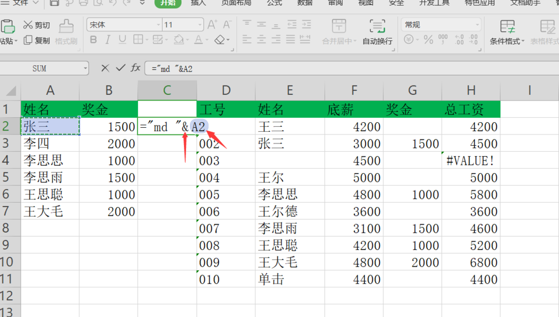Open the Insert Function fx icon

[135, 68]
